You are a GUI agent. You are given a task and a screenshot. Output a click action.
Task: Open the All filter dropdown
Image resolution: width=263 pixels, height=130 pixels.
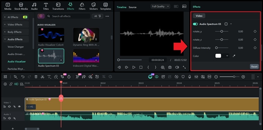(x=97, y=16)
